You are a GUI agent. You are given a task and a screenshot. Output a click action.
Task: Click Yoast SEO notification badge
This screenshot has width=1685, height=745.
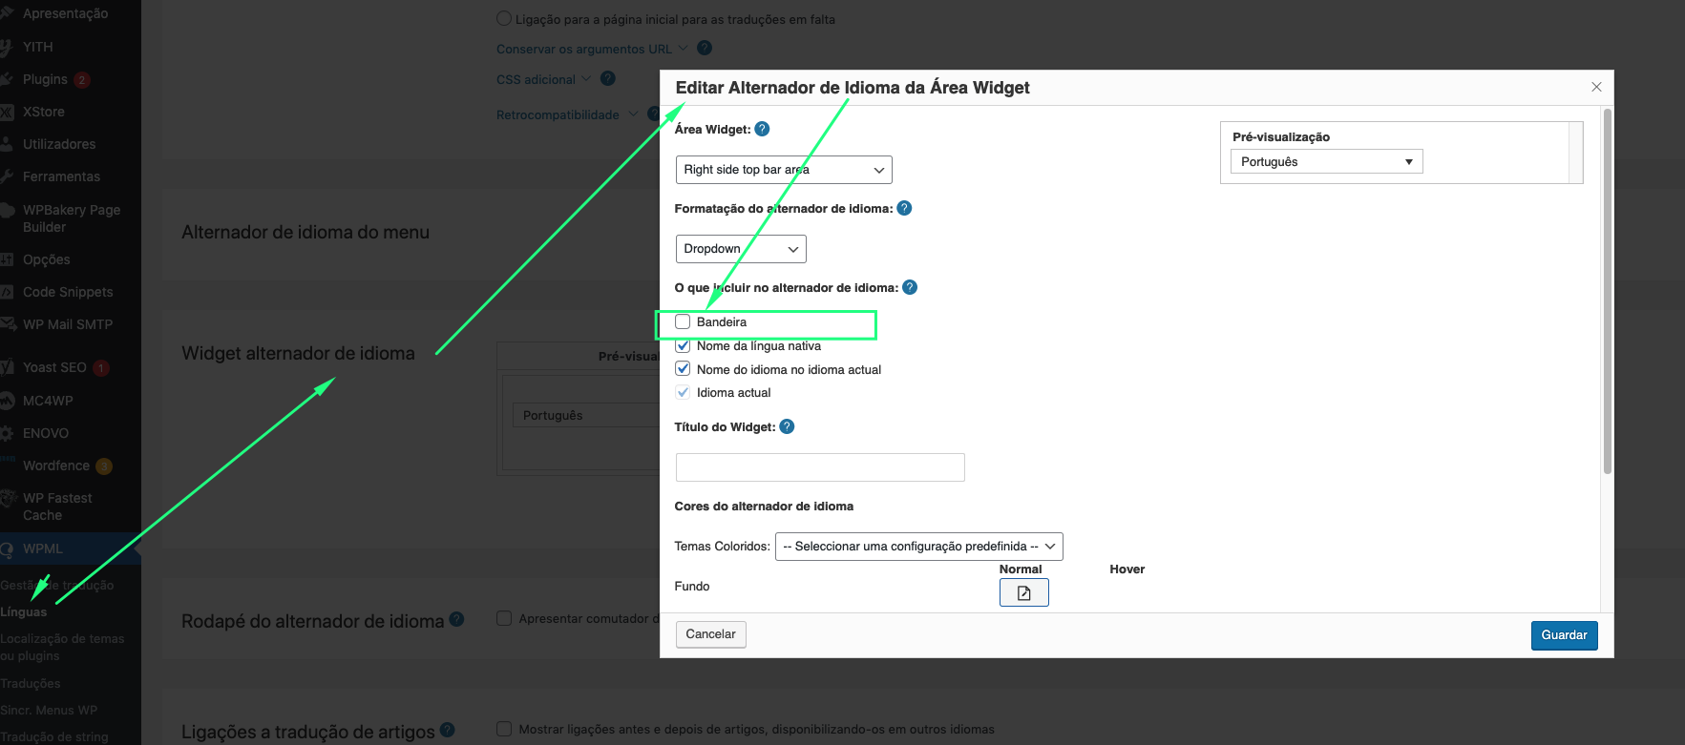point(101,367)
